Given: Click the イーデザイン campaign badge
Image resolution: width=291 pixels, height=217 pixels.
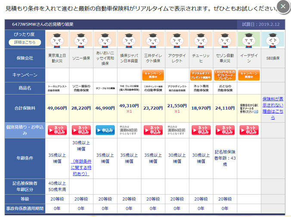Looking at the screenshot, I should click(x=249, y=75).
